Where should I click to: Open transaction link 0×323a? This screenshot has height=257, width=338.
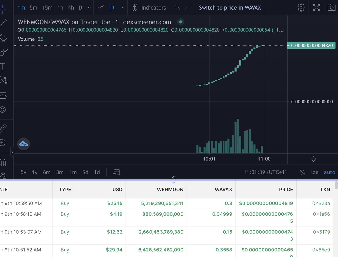click(x=321, y=203)
